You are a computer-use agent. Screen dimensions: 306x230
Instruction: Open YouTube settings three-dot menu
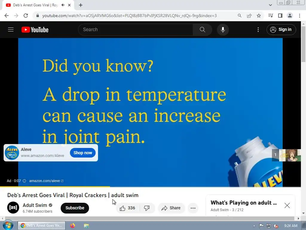pyautogui.click(x=258, y=30)
